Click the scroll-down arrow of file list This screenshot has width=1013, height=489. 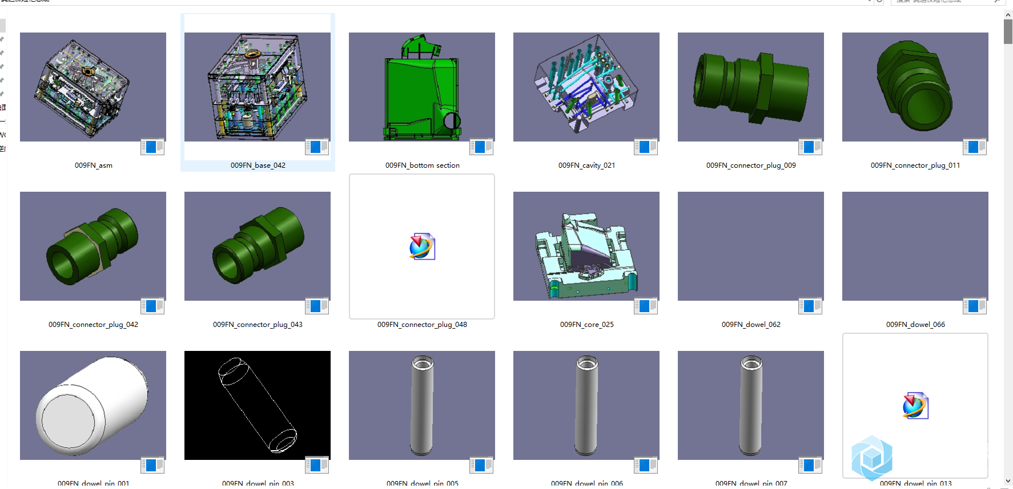coord(1008,481)
